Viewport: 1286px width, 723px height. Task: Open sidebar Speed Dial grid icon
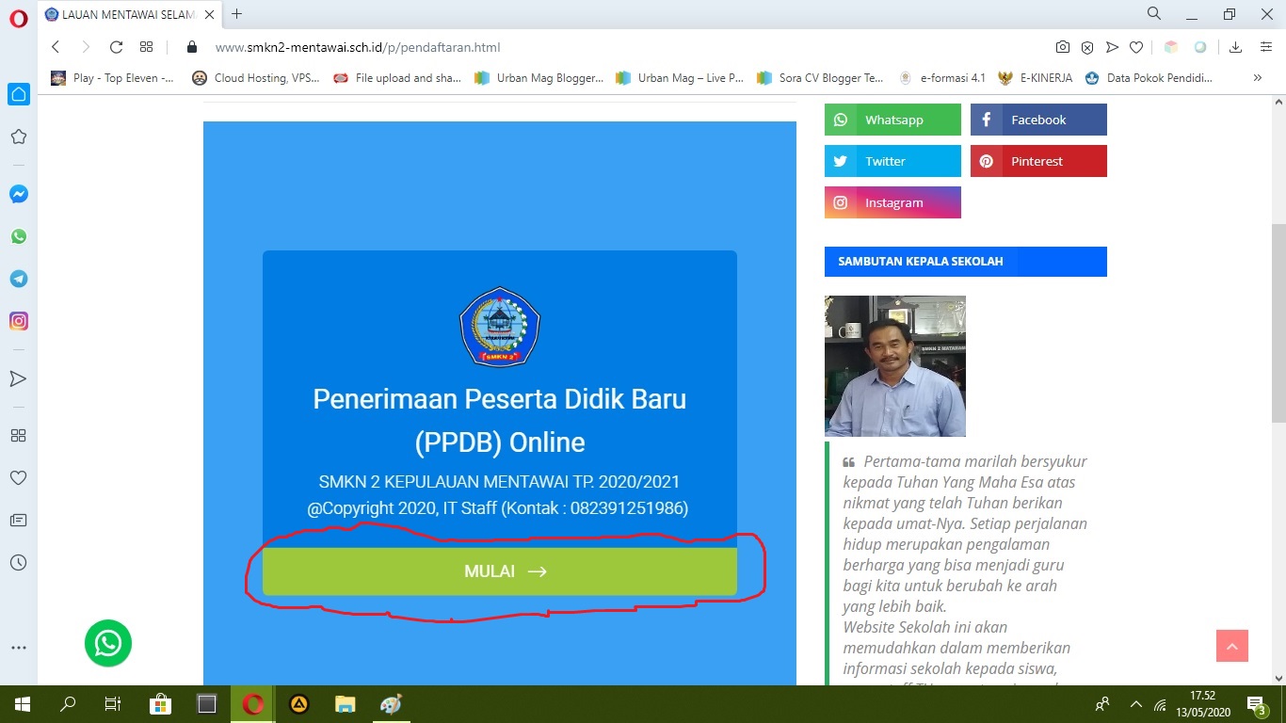(18, 435)
